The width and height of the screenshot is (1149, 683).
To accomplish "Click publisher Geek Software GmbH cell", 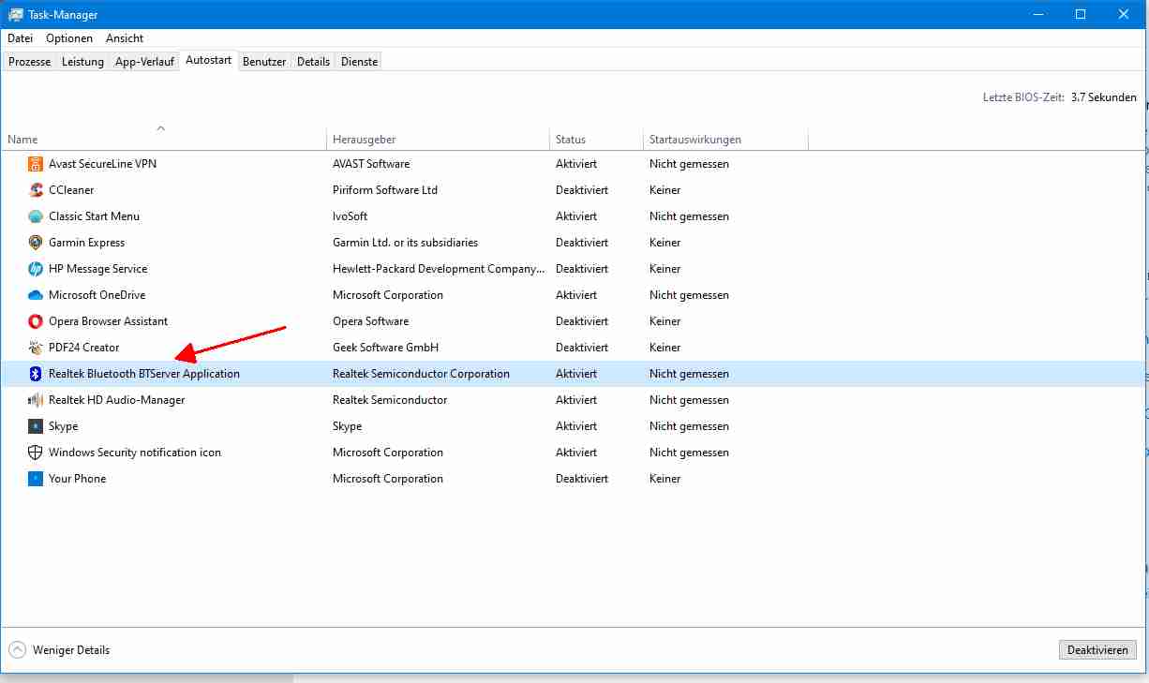I will [x=385, y=348].
